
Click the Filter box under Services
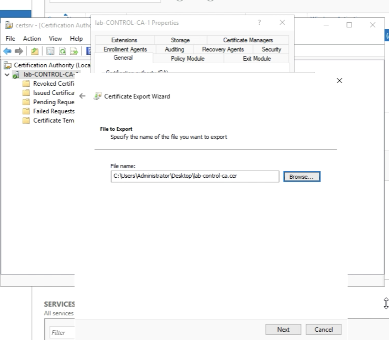pos(62,333)
